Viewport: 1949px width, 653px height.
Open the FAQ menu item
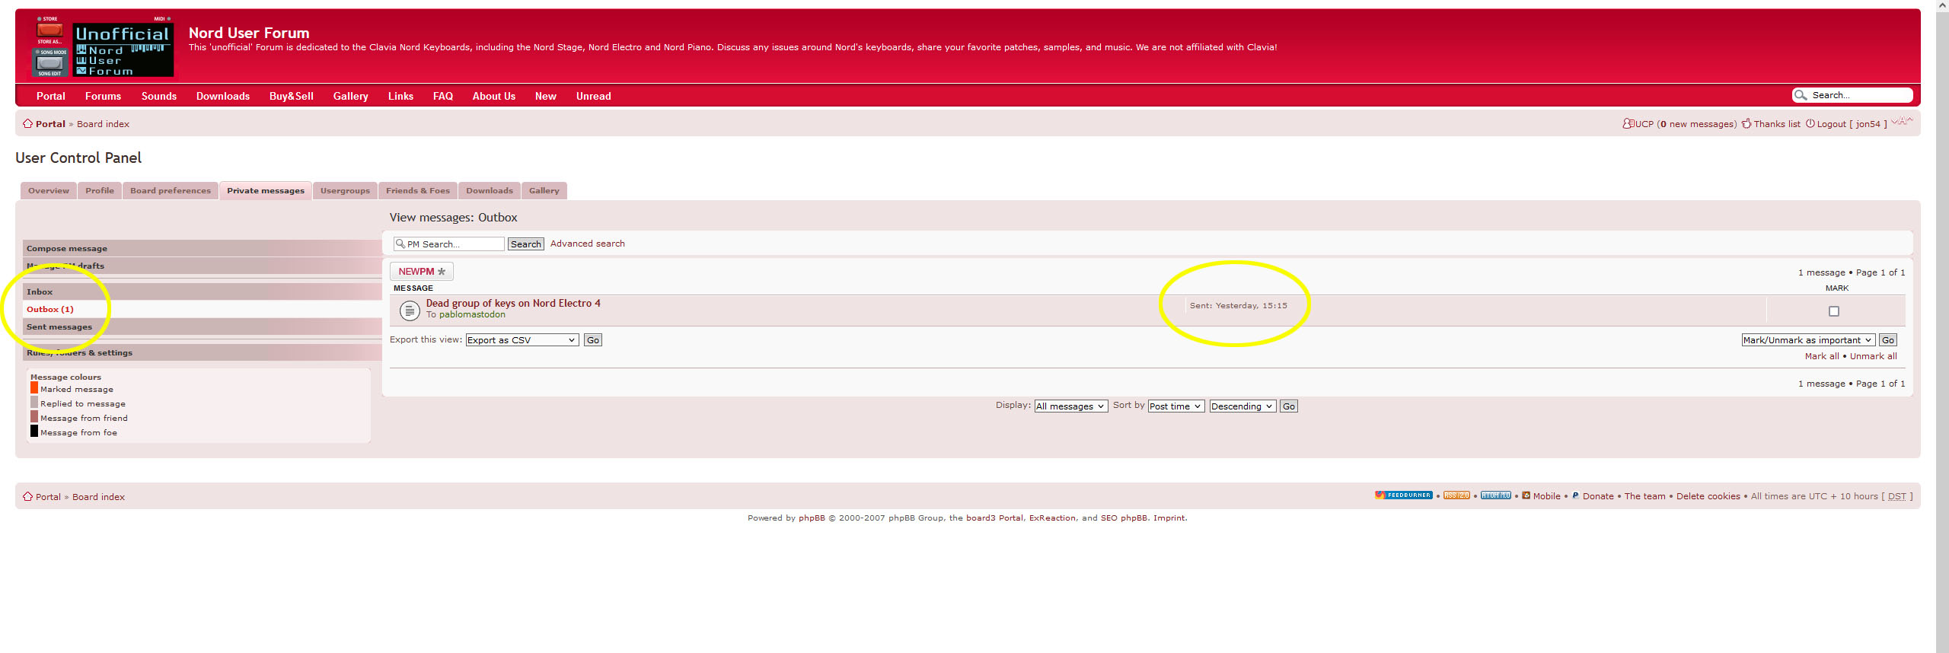pyautogui.click(x=443, y=96)
